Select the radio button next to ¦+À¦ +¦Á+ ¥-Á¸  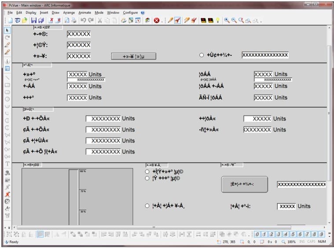tap(147, 206)
